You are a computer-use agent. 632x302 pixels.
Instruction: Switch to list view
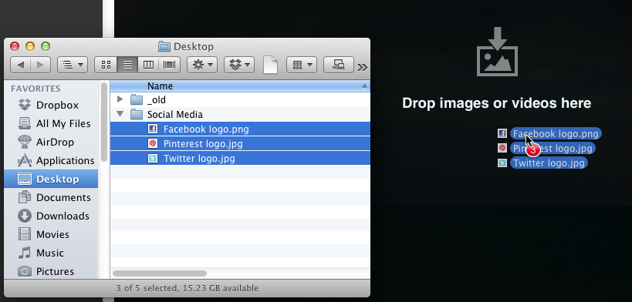click(127, 65)
